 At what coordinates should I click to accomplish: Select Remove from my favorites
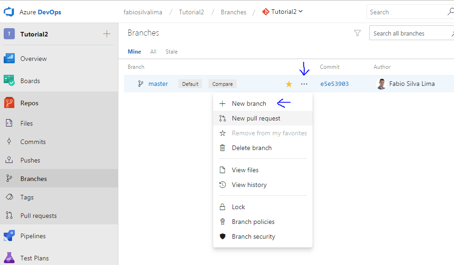pyautogui.click(x=263, y=133)
